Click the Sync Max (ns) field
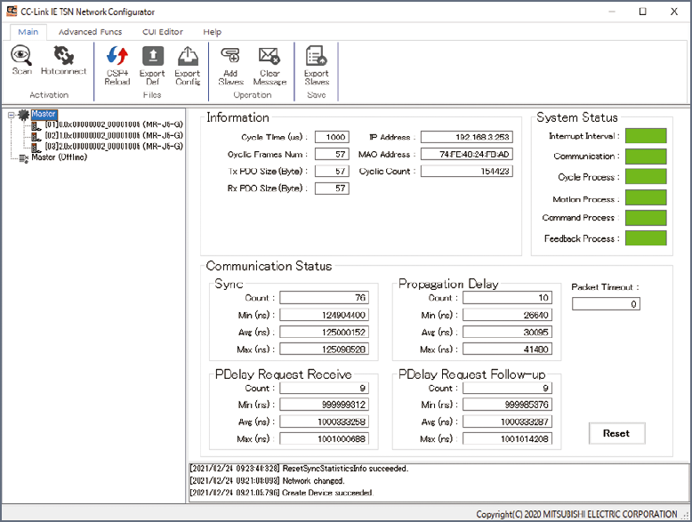692x522 pixels. pos(324,349)
